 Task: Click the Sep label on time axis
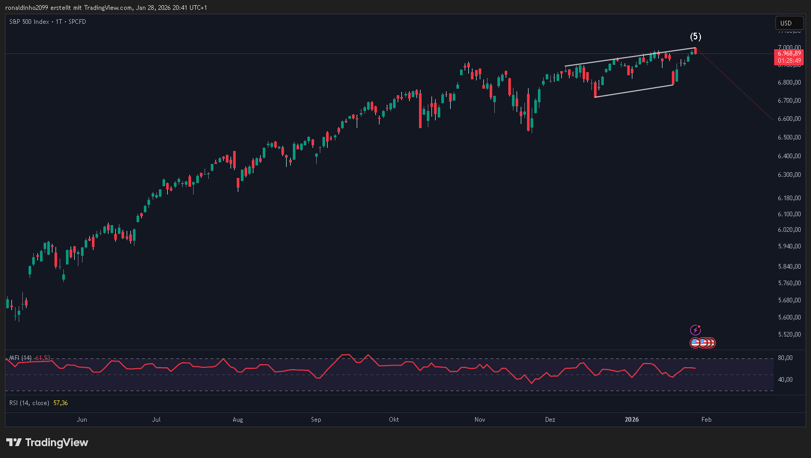(x=316, y=420)
